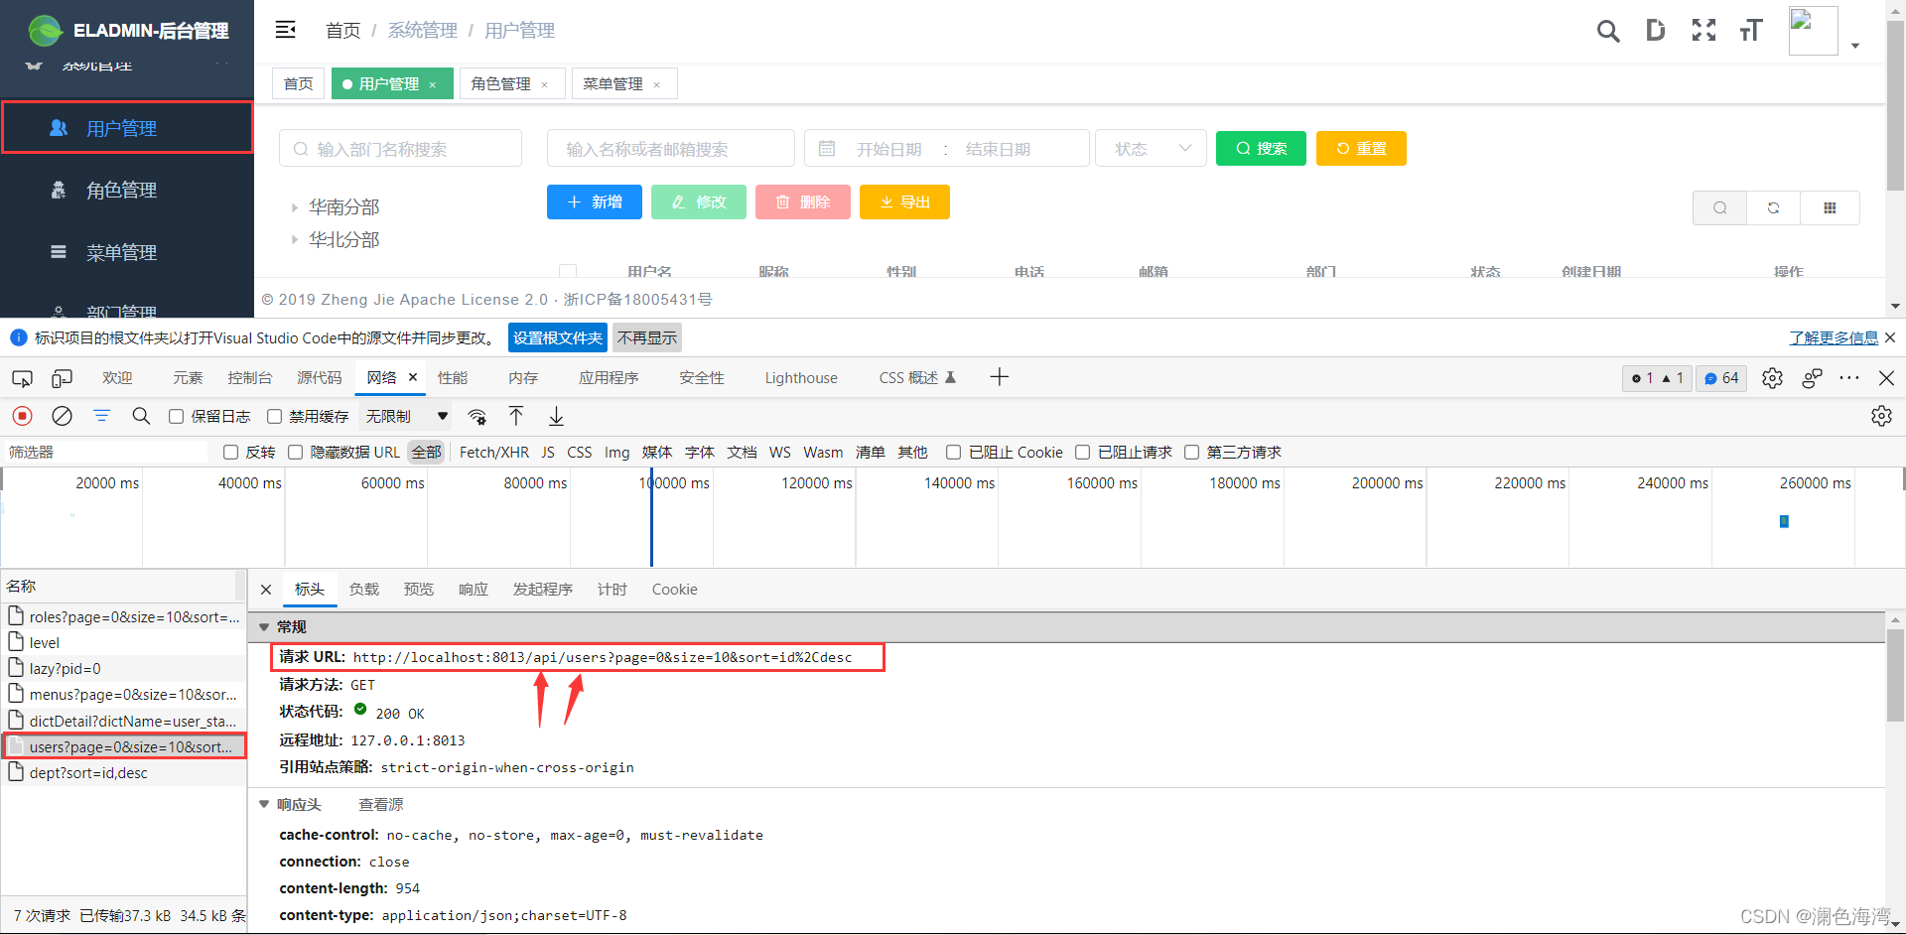Switch to the 响应 request tab
The image size is (1906, 935).
tap(474, 590)
